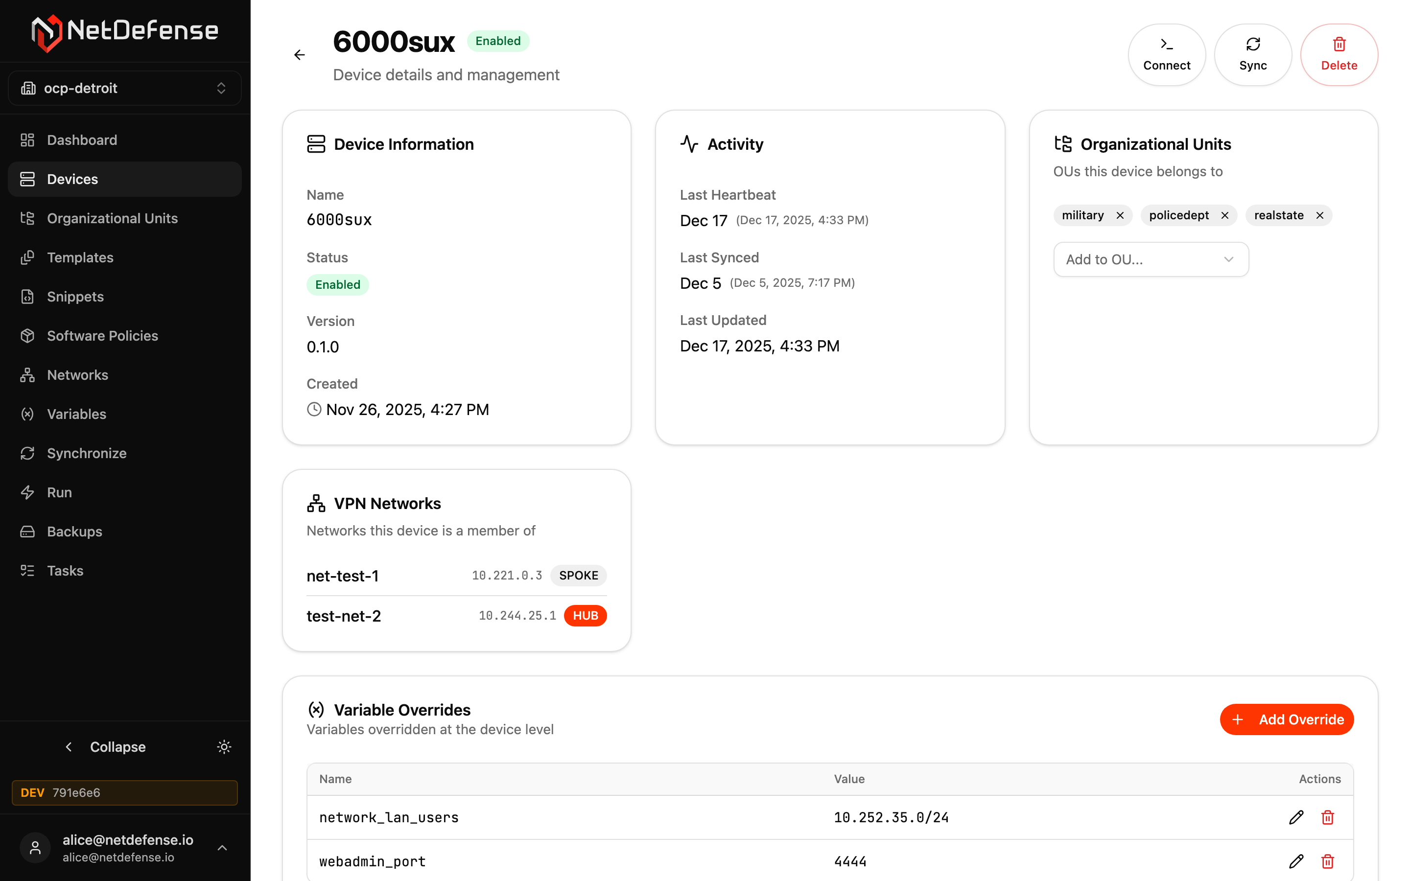Open Backups page
This screenshot has width=1410, height=881.
[x=125, y=532]
